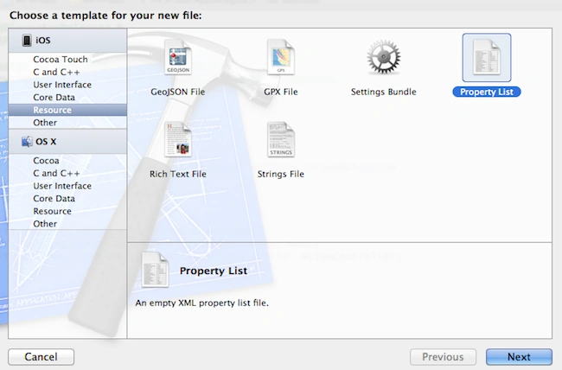The height and width of the screenshot is (370, 562).
Task: Click the GPX File label
Action: (281, 92)
